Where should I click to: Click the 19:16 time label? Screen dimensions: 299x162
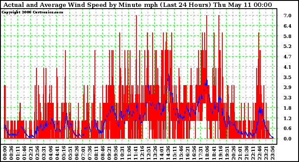220,152
